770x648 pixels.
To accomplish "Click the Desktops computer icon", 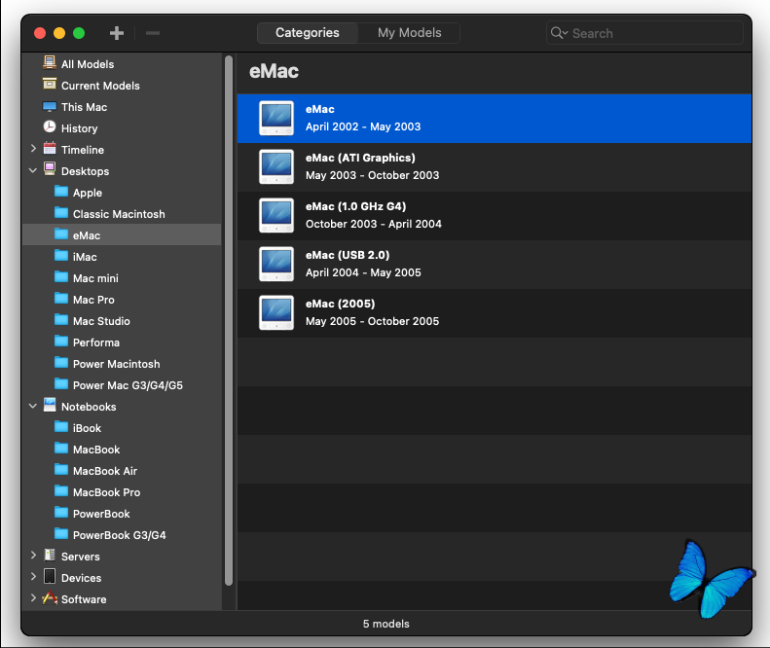I will [x=50, y=169].
